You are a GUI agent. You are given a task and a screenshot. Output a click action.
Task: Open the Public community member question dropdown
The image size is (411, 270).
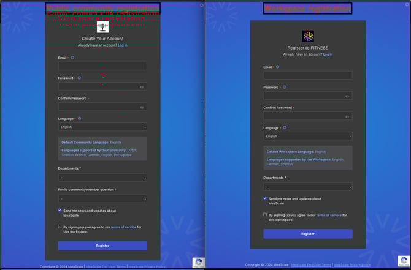(102, 198)
